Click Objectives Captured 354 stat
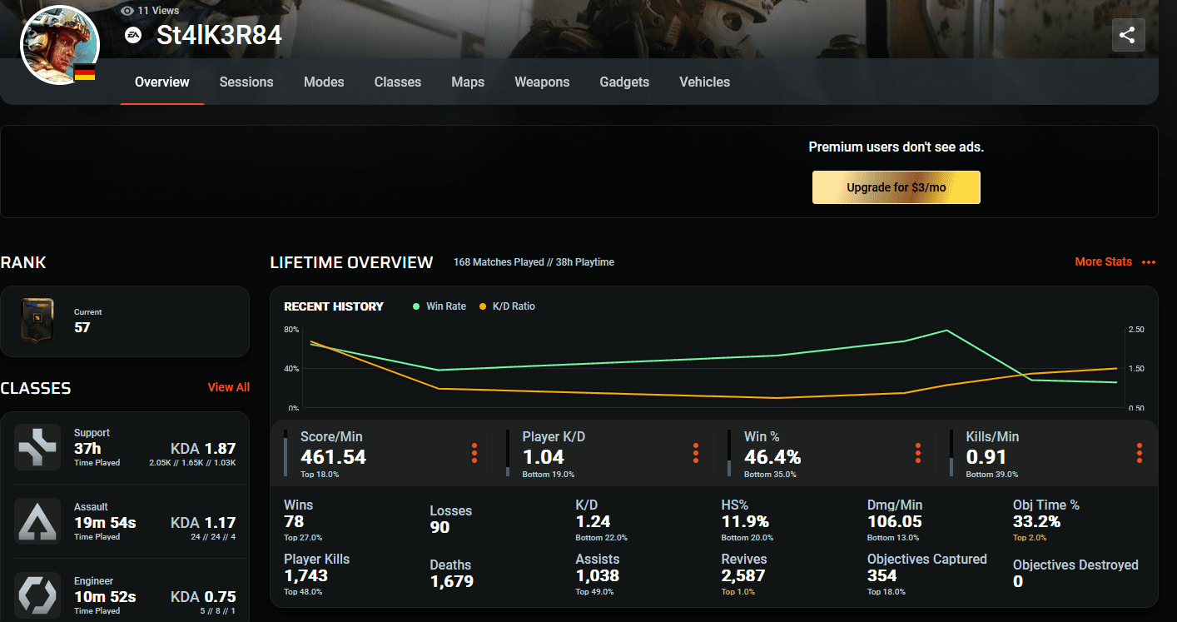This screenshot has height=622, width=1177. (x=927, y=575)
